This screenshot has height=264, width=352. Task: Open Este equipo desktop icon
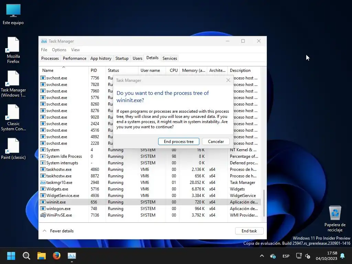(13, 14)
